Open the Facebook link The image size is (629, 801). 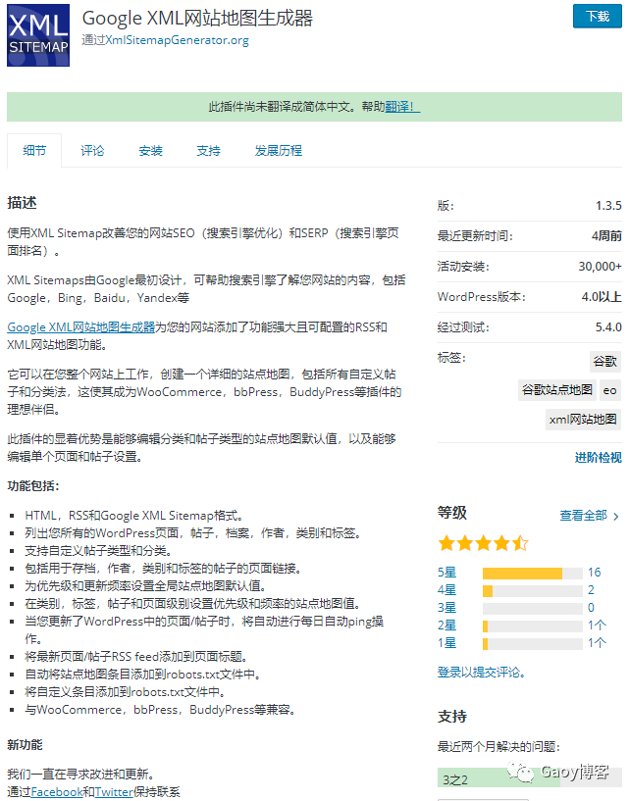point(57,792)
